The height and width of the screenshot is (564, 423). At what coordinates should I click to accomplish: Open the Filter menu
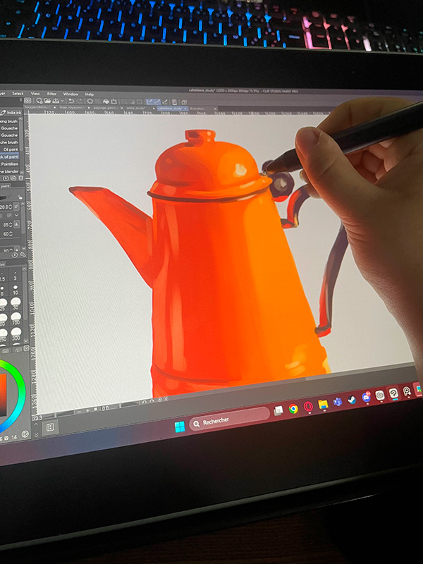pos(51,94)
